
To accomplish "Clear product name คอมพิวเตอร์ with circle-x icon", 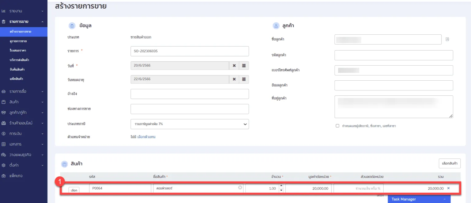I will [240, 187].
